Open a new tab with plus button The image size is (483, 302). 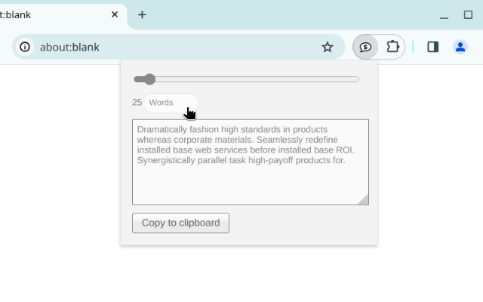pyautogui.click(x=142, y=14)
